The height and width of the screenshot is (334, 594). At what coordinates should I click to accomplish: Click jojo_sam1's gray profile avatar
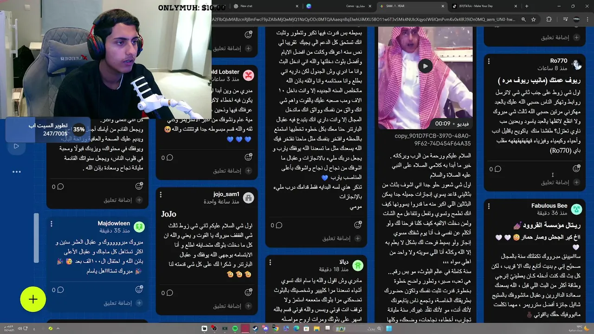click(x=248, y=198)
